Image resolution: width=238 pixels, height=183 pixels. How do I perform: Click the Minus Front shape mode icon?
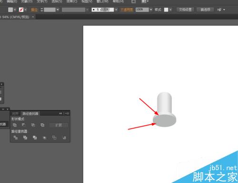coord(23,125)
